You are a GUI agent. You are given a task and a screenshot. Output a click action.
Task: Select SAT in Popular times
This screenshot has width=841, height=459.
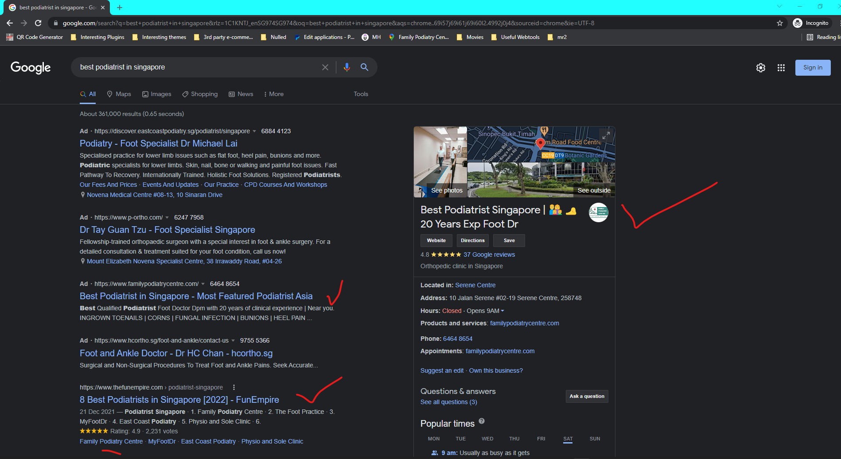568,439
